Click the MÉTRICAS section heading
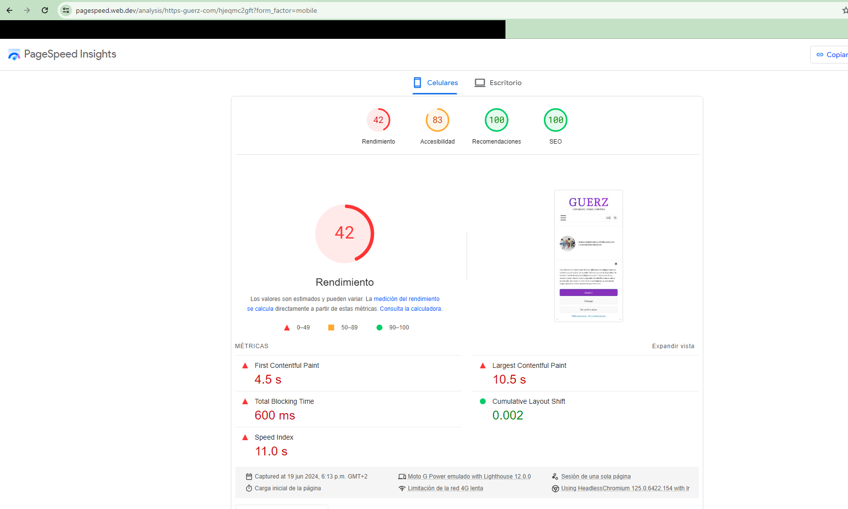The height and width of the screenshot is (509, 848). coord(251,346)
